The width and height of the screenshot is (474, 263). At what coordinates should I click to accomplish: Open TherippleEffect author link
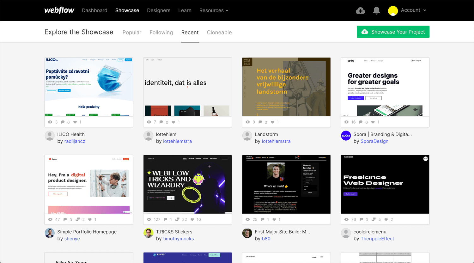coord(377,239)
